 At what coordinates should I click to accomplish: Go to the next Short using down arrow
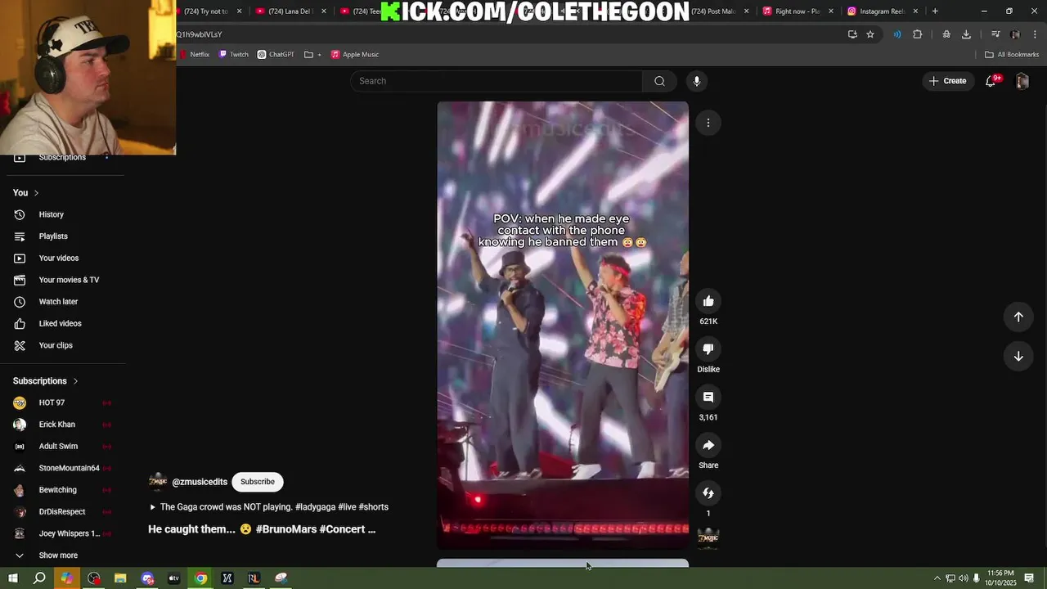click(1018, 356)
